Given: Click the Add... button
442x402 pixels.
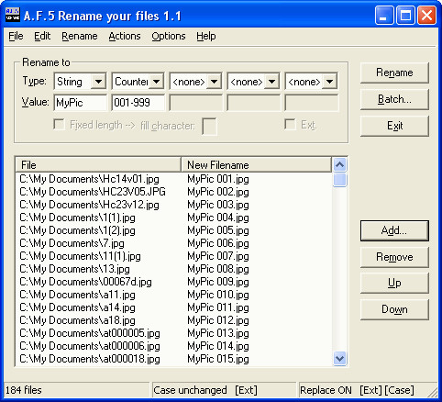Looking at the screenshot, I should pos(394,231).
